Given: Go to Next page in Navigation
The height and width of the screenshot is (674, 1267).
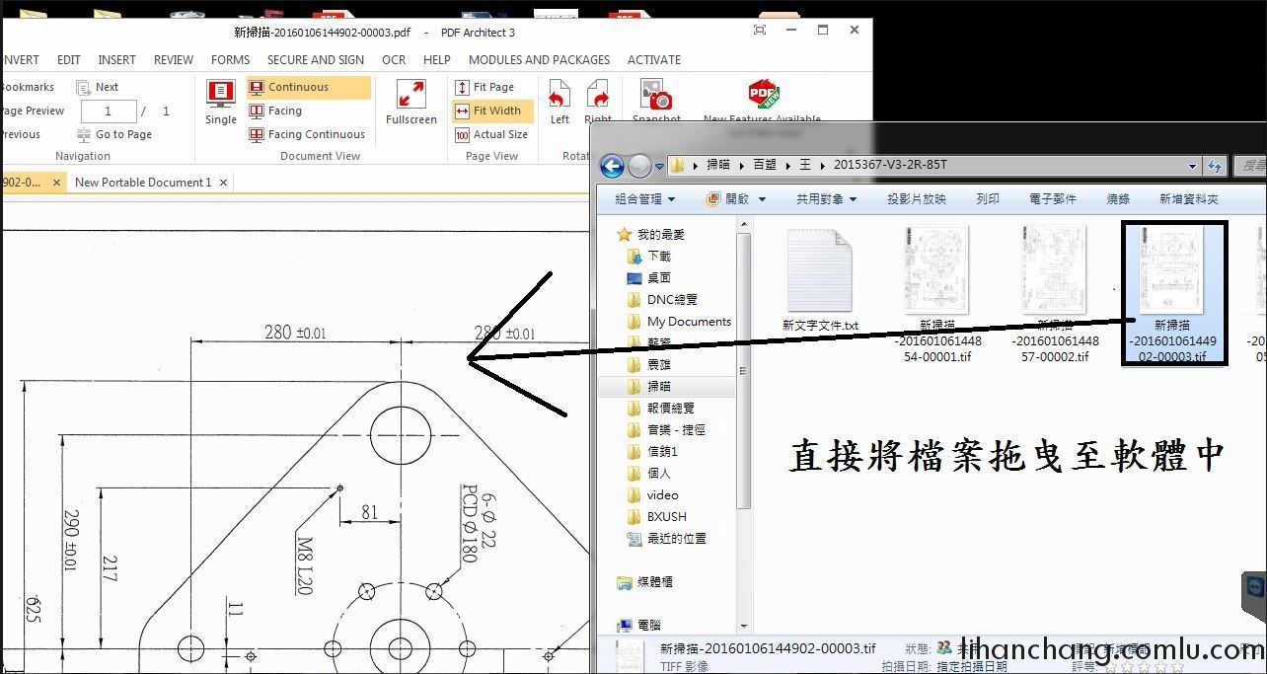Looking at the screenshot, I should [98, 87].
